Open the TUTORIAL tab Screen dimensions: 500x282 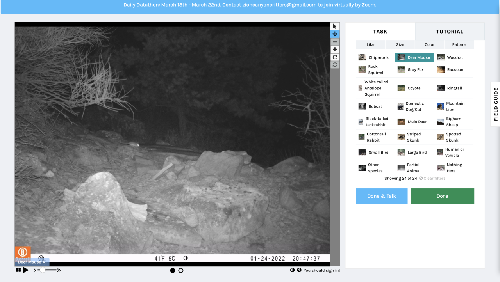[450, 32]
